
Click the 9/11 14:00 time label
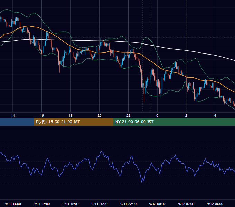pyautogui.click(x=13, y=204)
